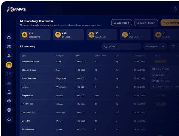179x136 pixels.
Task: Click the 14 Low Stock card
Action: pyautogui.click(x=102, y=35)
